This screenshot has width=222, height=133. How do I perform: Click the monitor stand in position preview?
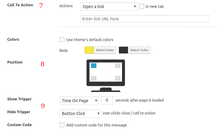point(106,90)
